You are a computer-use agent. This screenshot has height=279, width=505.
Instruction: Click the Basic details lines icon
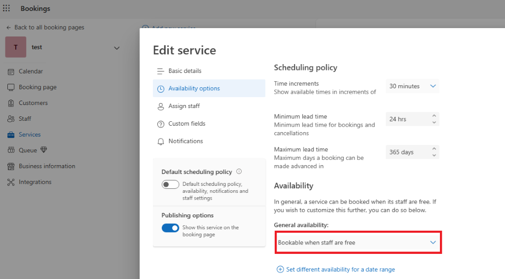tap(160, 71)
